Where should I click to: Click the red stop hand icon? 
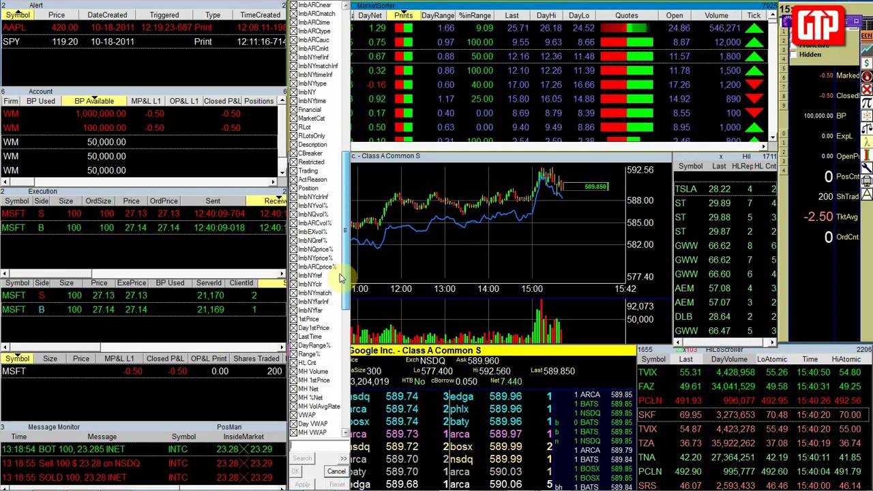[867, 76]
